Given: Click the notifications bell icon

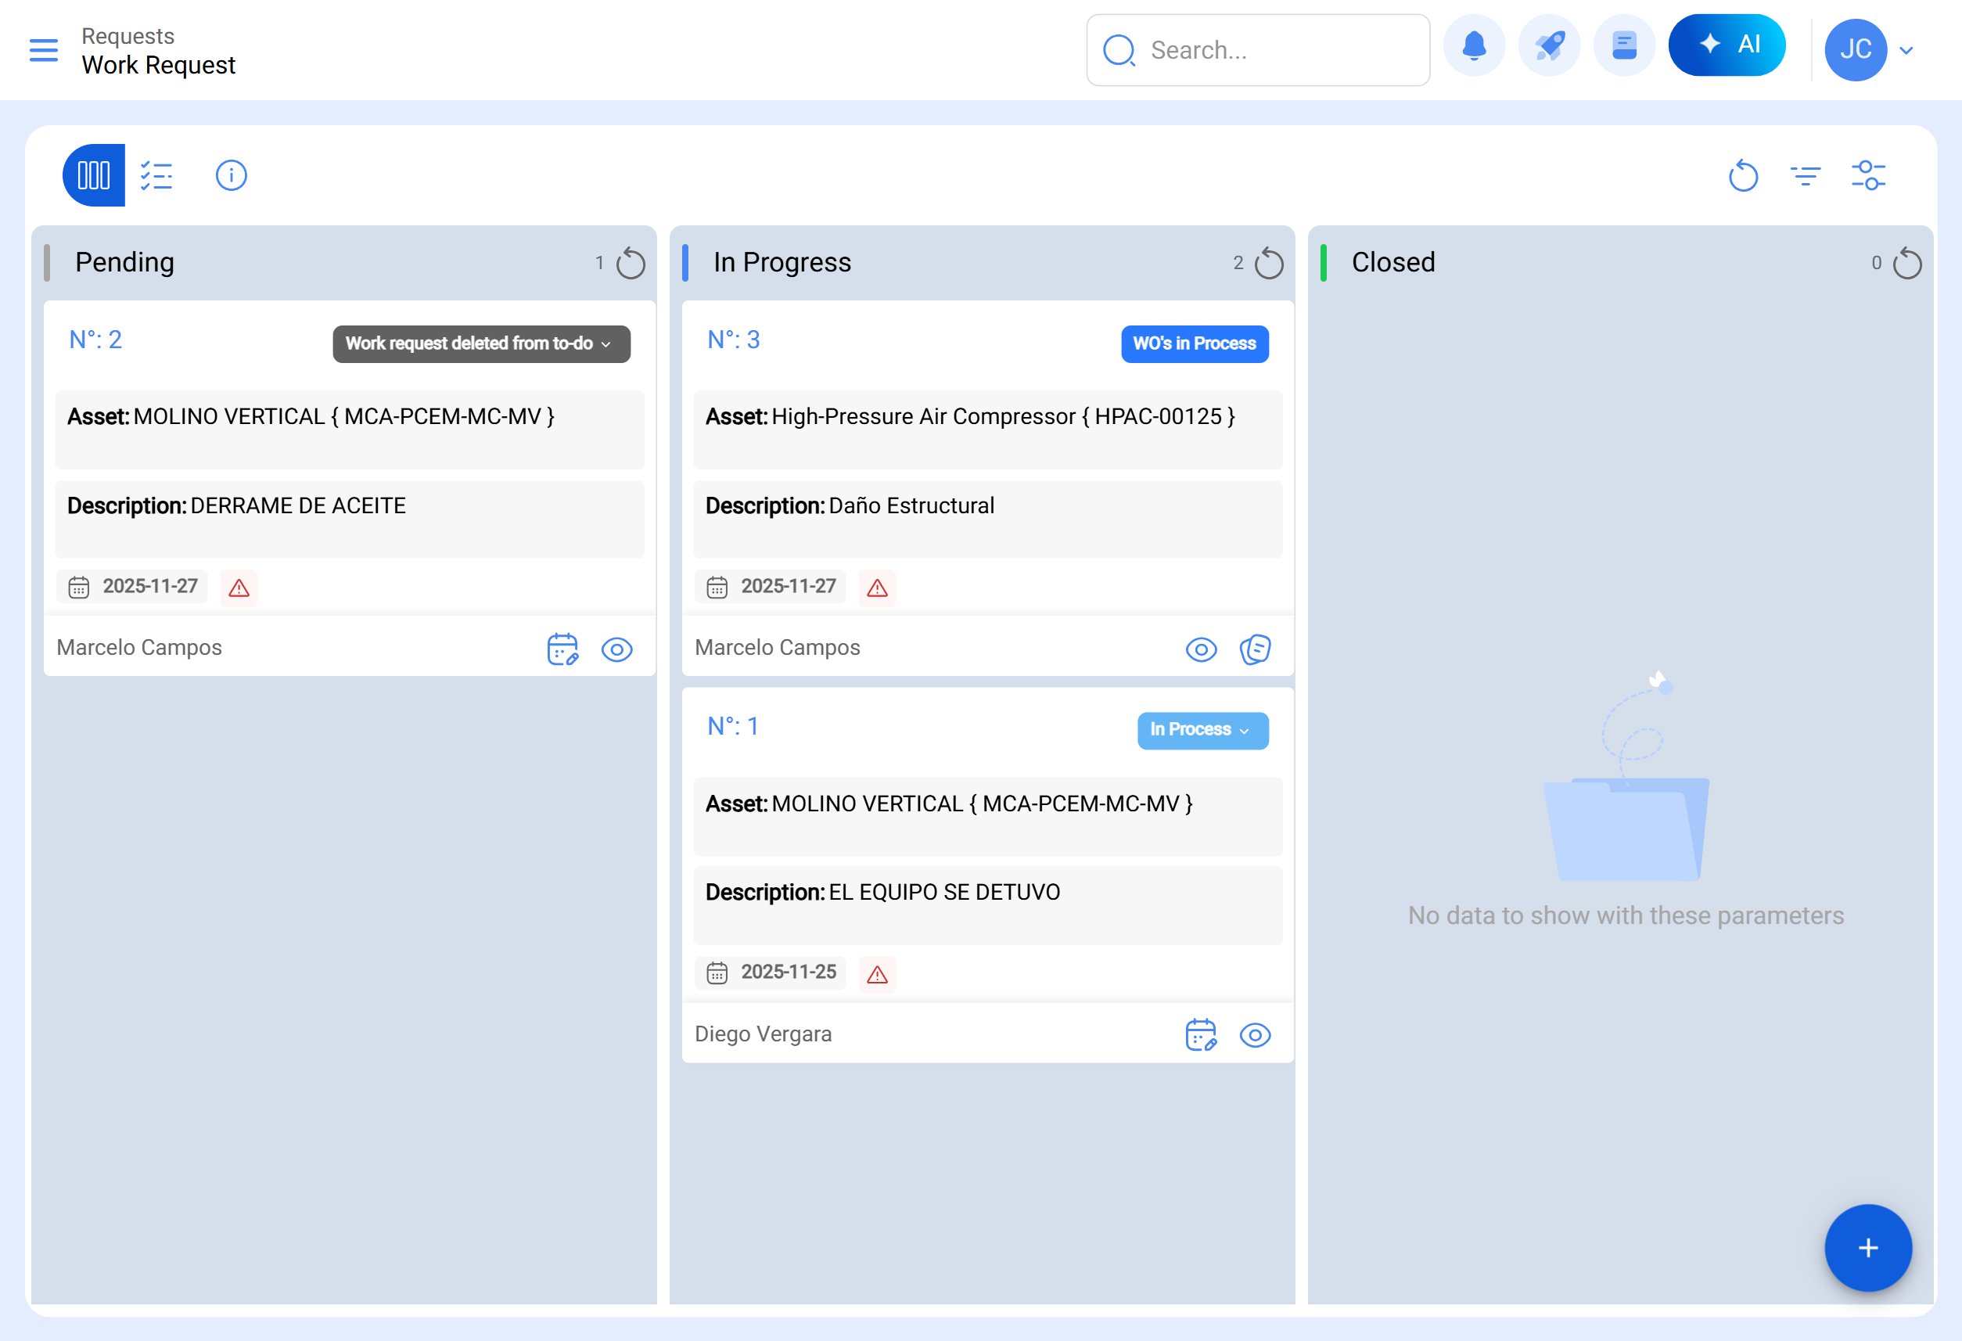Looking at the screenshot, I should tap(1473, 46).
